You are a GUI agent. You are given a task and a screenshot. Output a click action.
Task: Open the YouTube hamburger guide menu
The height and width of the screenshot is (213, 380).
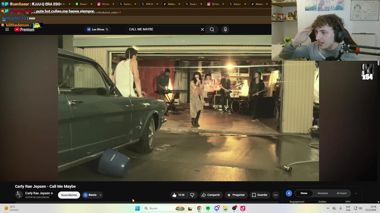7,30
